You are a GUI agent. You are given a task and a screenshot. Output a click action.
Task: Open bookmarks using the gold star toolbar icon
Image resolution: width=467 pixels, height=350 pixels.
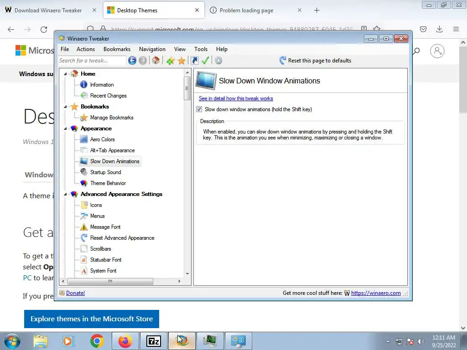coord(182,61)
